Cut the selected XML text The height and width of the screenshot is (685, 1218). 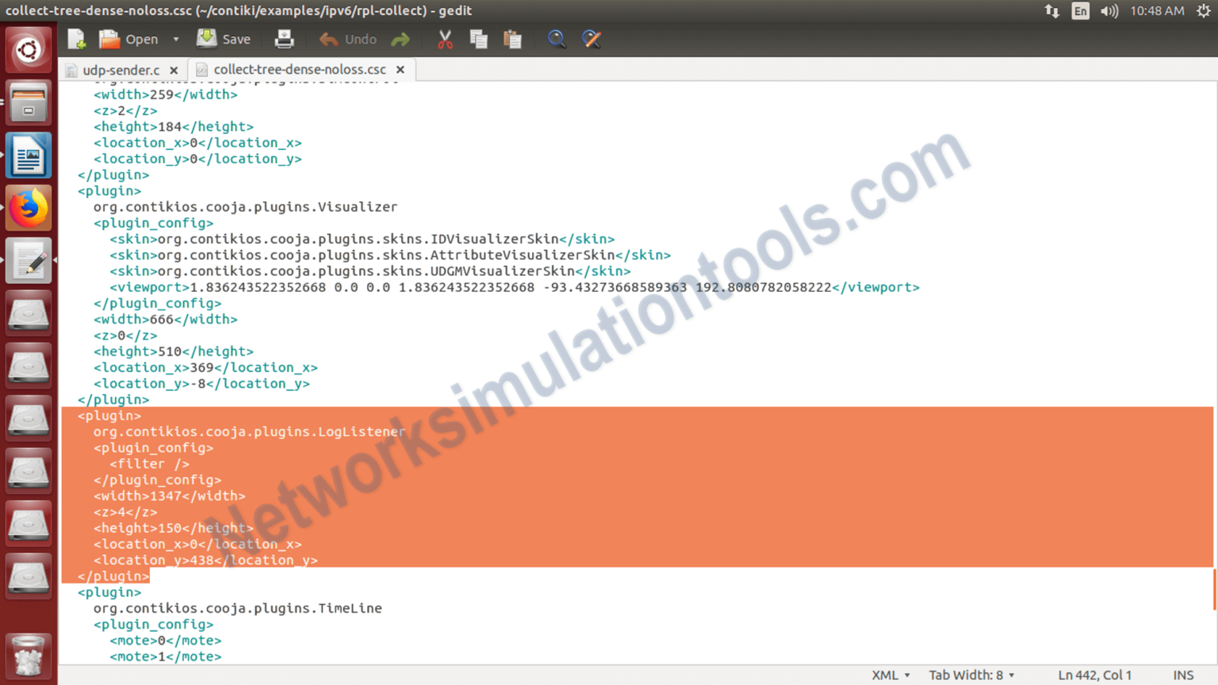coord(444,39)
